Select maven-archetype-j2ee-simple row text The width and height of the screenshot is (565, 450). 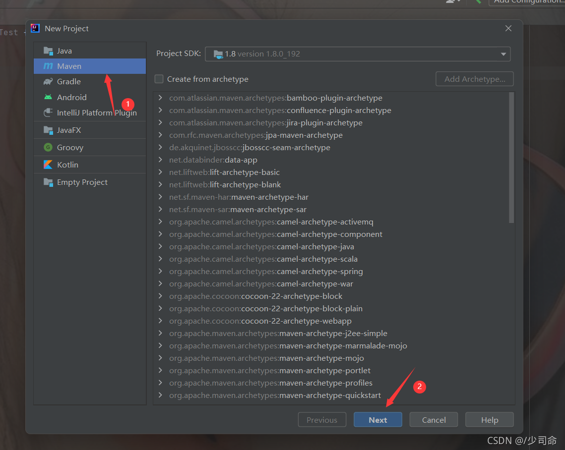278,334
